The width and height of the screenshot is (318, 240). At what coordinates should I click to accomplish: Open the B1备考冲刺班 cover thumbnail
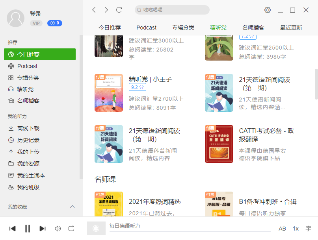(x=219, y=204)
